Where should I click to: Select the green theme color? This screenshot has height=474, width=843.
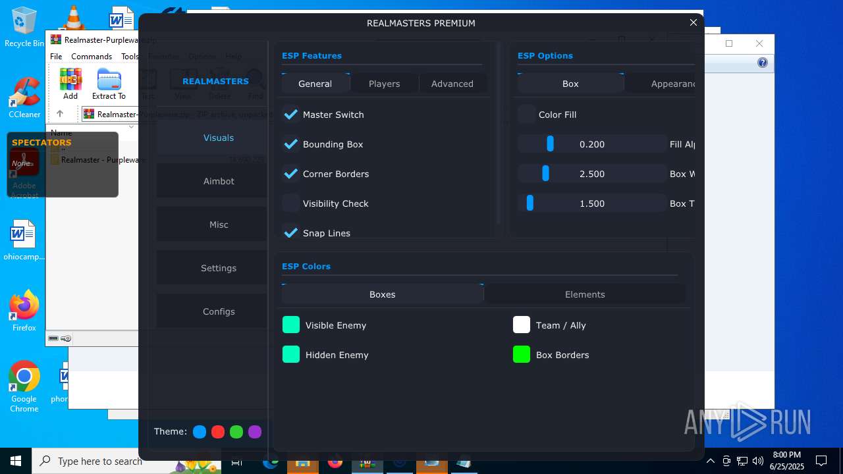click(x=236, y=432)
